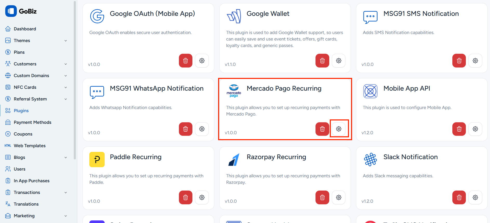Go to the Dashboard page
The image size is (490, 223).
pos(25,29)
